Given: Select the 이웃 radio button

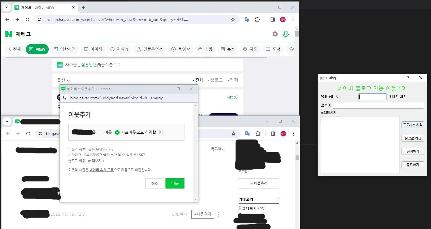Looking at the screenshot, I should pos(101,132).
